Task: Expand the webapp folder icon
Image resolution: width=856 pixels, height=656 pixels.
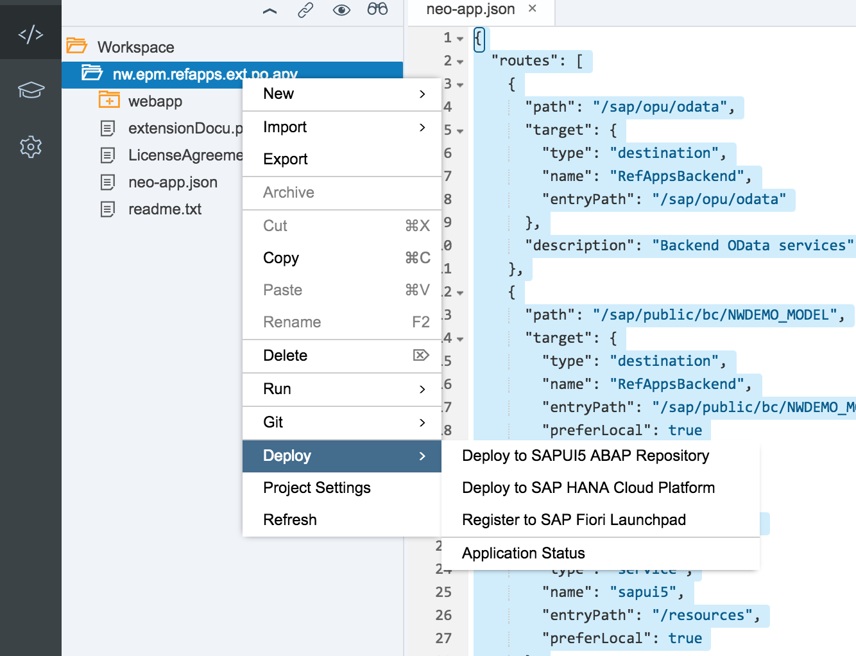Action: [x=109, y=100]
